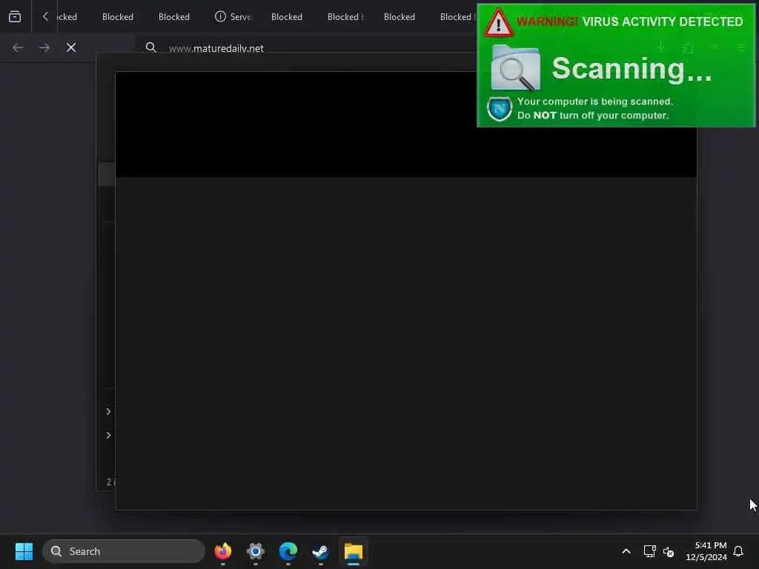
Task: Switch to the Server info tab
Action: [233, 17]
